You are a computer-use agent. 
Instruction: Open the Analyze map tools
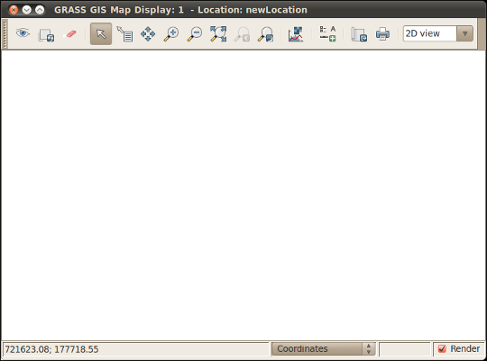[x=296, y=34]
